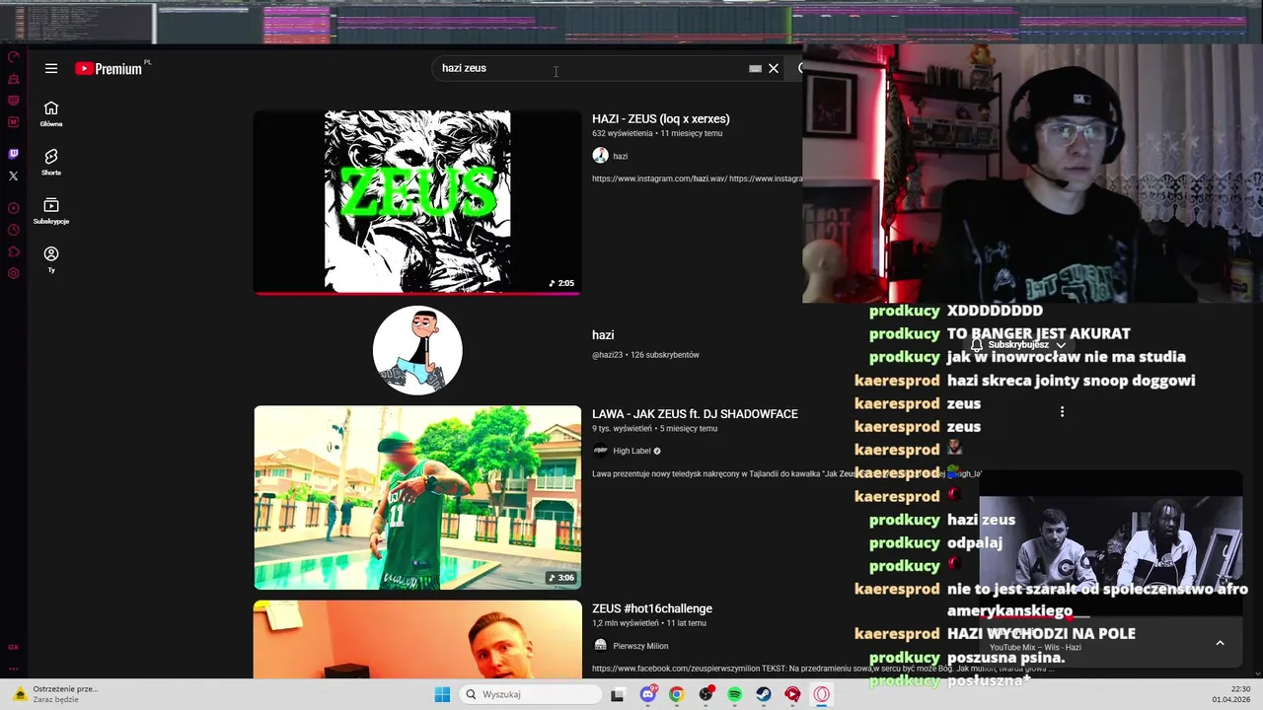
Task: Open Shorts from the YouTube sidebar
Action: 51,163
